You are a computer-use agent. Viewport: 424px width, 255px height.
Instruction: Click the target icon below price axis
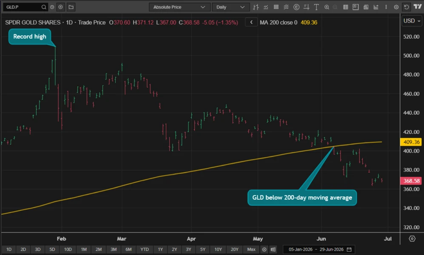pyautogui.click(x=412, y=238)
